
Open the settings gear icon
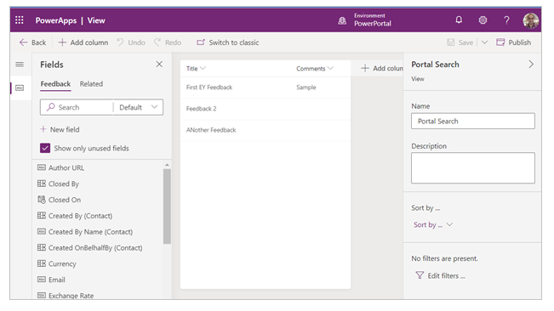[x=483, y=20]
